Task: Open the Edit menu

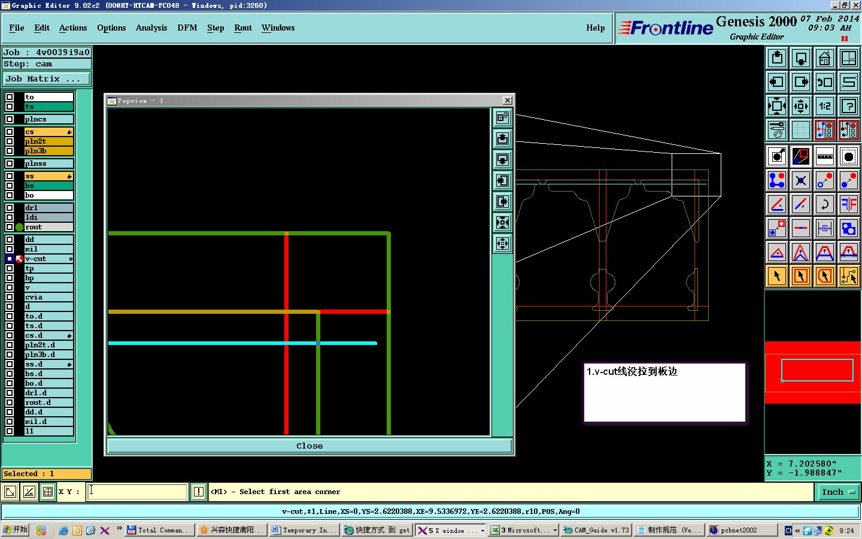Action: [42, 28]
